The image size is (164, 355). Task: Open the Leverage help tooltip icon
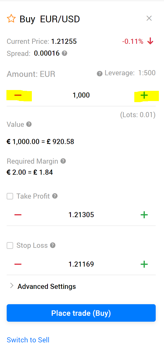(x=100, y=74)
